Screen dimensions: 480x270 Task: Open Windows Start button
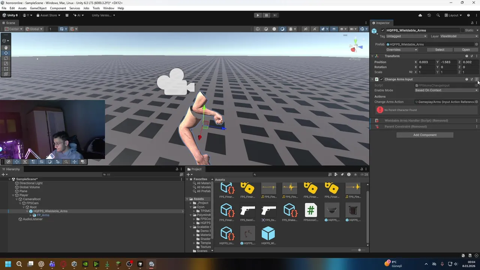point(8,264)
